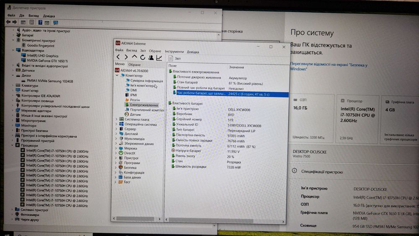Select PM9A1 NVMe Samsung 1024GB disk

[50, 81]
